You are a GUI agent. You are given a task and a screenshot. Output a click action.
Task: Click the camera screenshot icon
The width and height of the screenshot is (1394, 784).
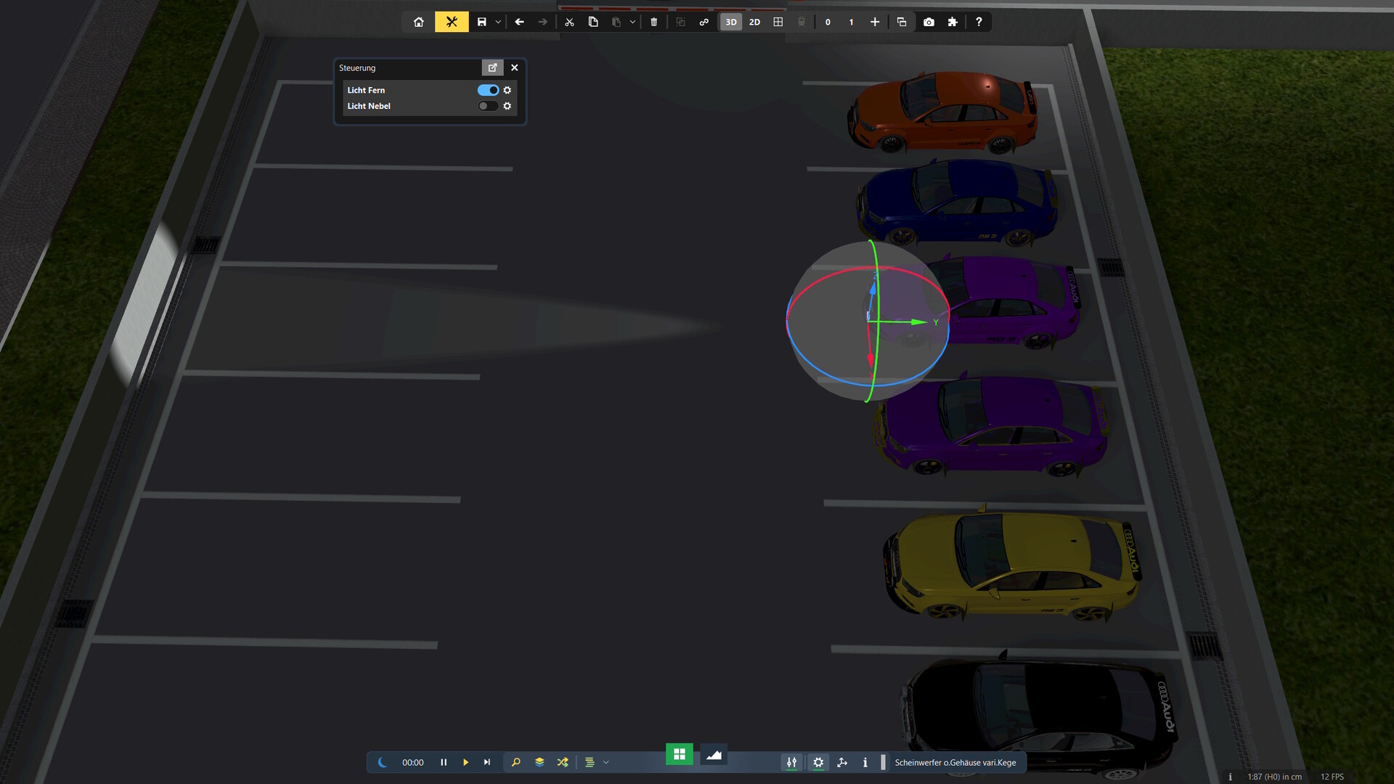click(929, 22)
